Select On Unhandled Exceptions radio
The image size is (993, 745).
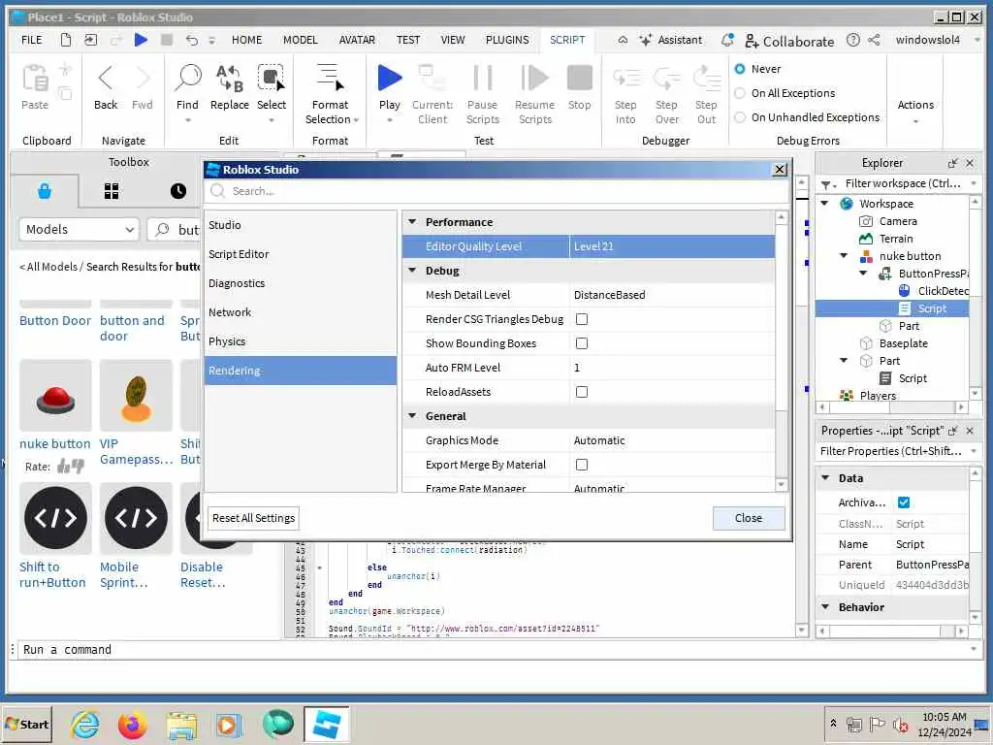(740, 117)
